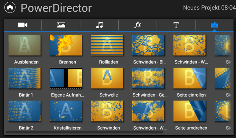Image resolution: width=236 pixels, height=138 pixels.
Task: Choose the Brennen fire transition thumbnail
Action: pyautogui.click(x=66, y=45)
